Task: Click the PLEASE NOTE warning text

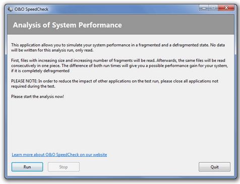Action: click(114, 83)
